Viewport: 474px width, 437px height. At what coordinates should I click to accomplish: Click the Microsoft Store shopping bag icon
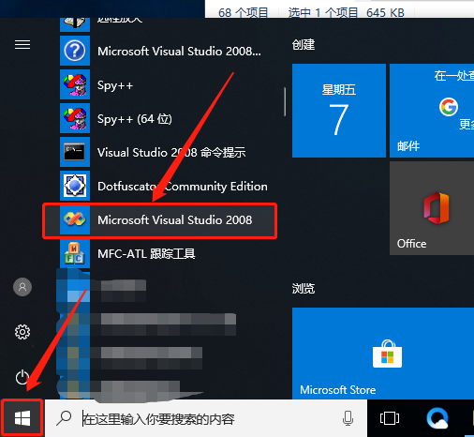coord(387,354)
